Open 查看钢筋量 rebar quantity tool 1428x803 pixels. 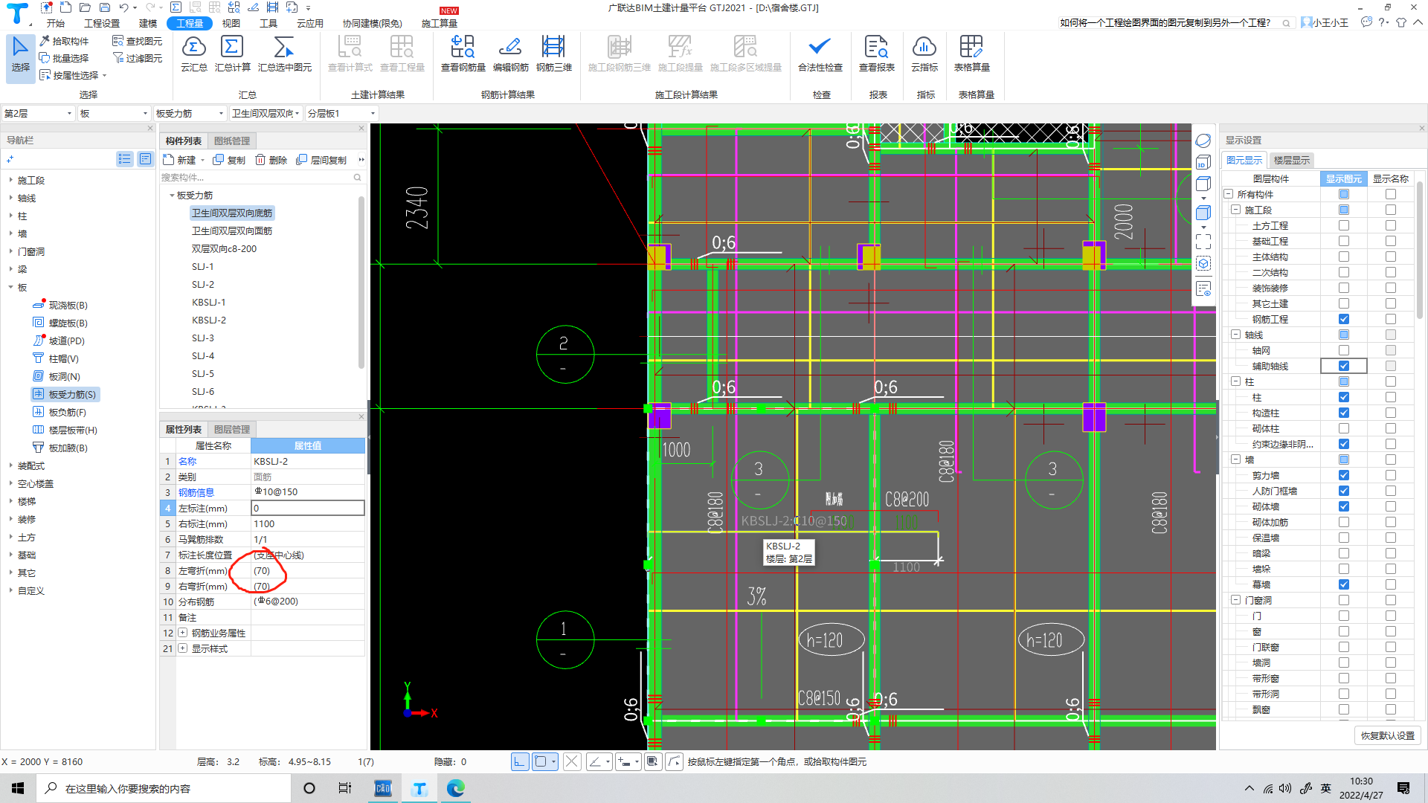click(463, 54)
